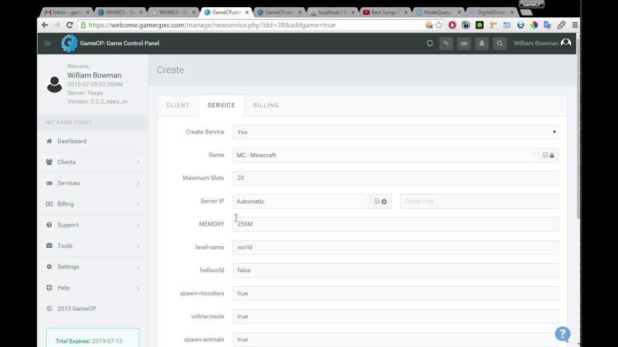Click the browser forward arrow
Image resolution: width=618 pixels, height=347 pixels.
click(57, 25)
